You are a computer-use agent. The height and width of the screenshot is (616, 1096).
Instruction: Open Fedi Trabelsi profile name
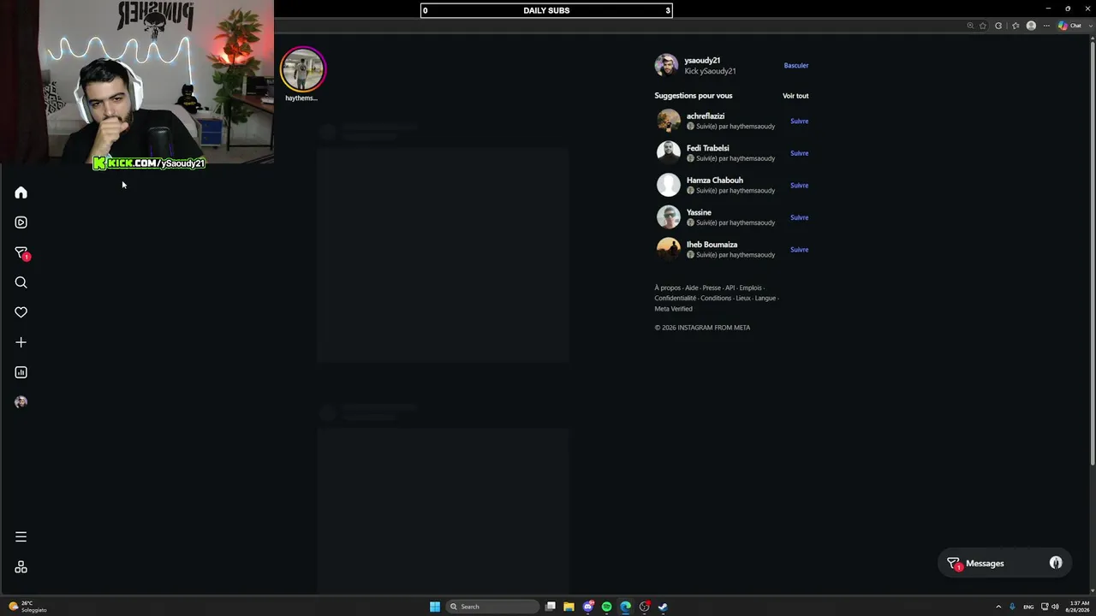click(x=707, y=148)
